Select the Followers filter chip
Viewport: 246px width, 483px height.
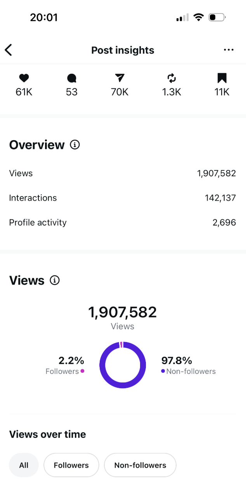coord(71,465)
